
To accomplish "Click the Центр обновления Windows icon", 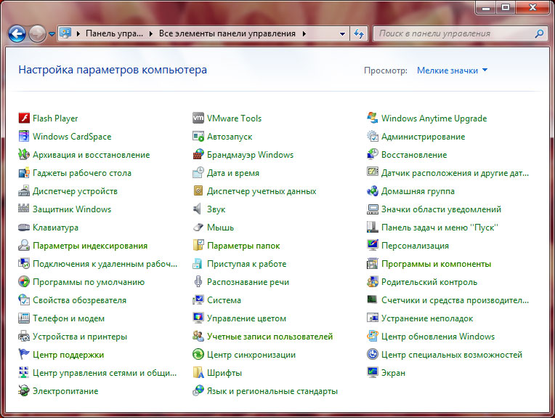I will [373, 336].
